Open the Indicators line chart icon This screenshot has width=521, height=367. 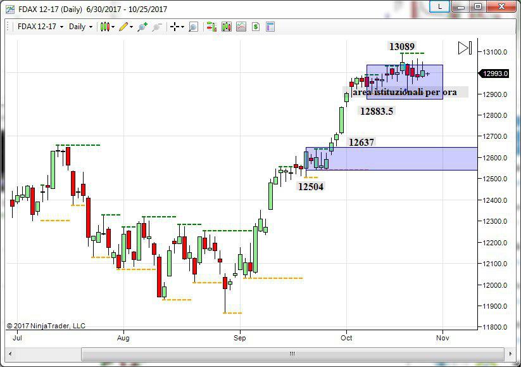241,27
